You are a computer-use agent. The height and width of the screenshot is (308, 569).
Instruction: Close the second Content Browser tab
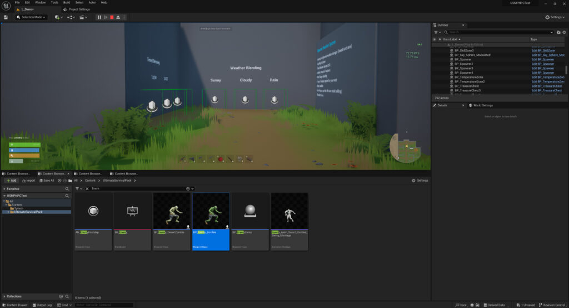[x=68, y=174]
